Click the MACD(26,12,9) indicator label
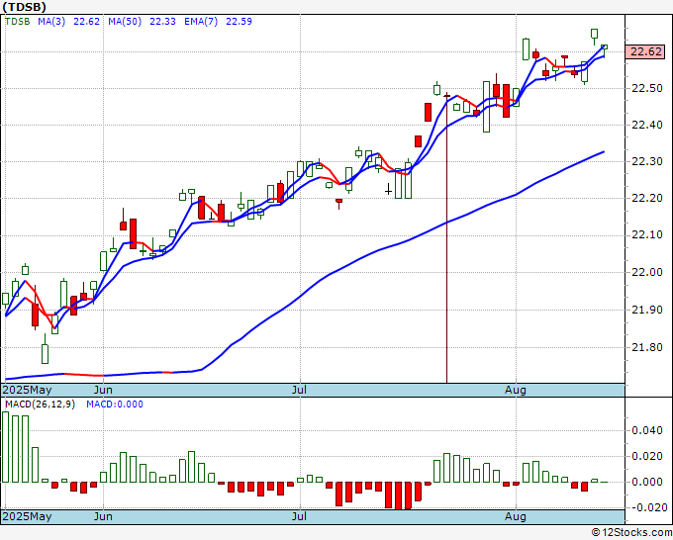673x540 pixels. pyautogui.click(x=40, y=405)
